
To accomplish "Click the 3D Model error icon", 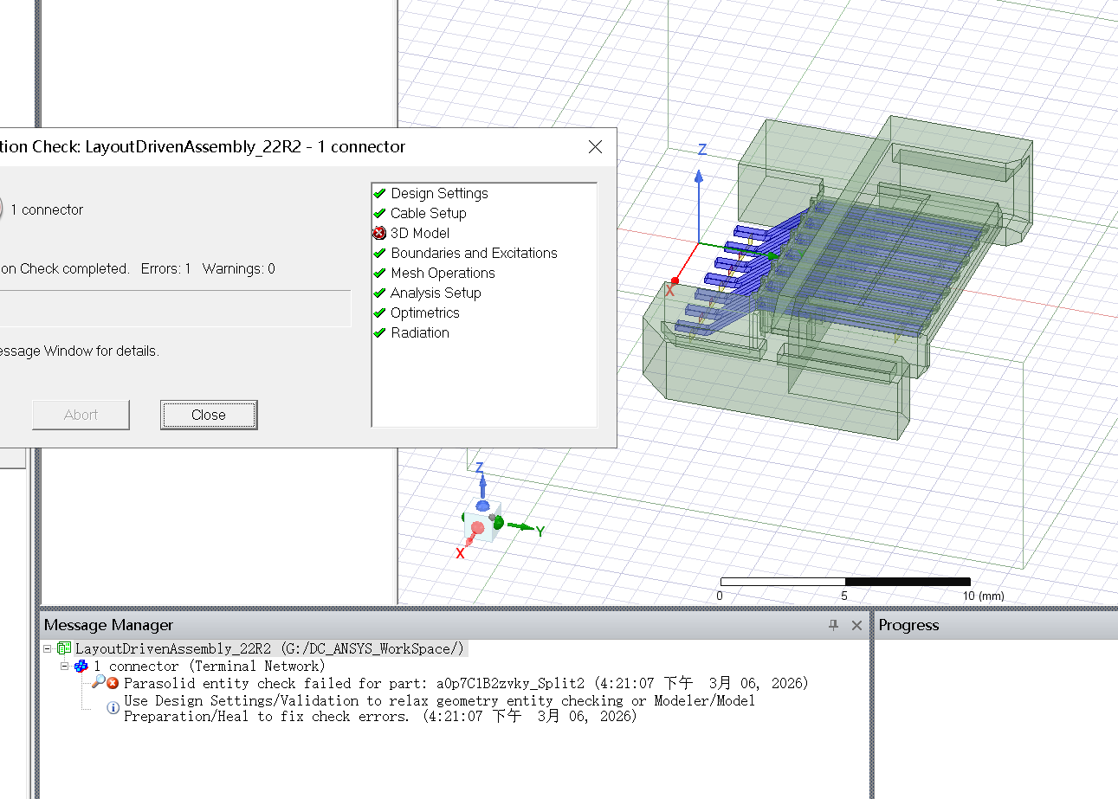I will (378, 233).
